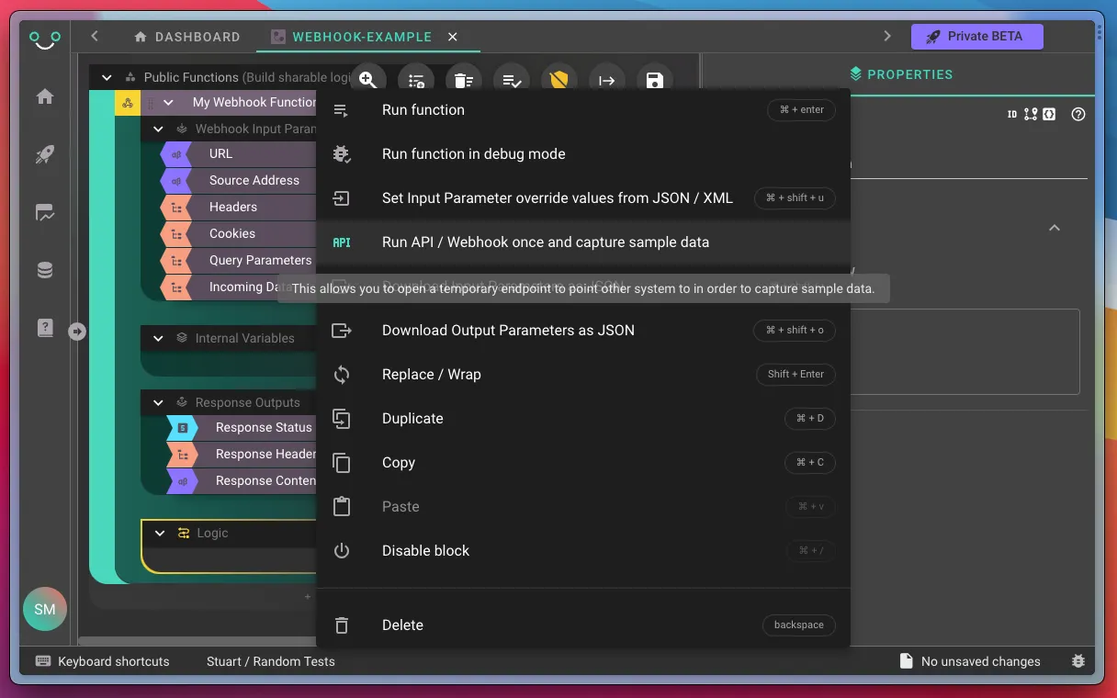The width and height of the screenshot is (1117, 698).
Task: Collapse the Response Outputs group
Action: 158,403
